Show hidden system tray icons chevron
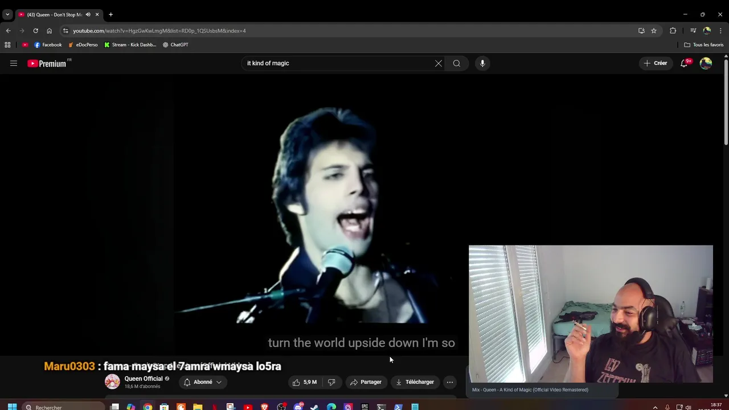The image size is (729, 410). pos(655,407)
